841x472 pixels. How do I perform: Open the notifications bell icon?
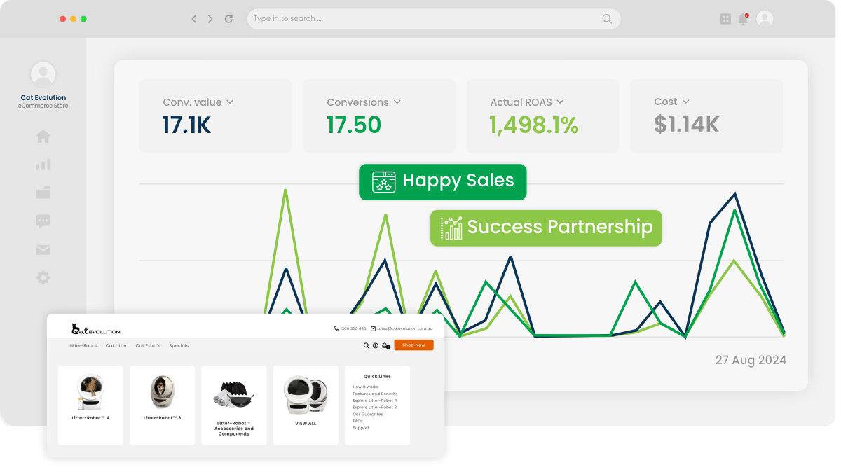coord(742,18)
